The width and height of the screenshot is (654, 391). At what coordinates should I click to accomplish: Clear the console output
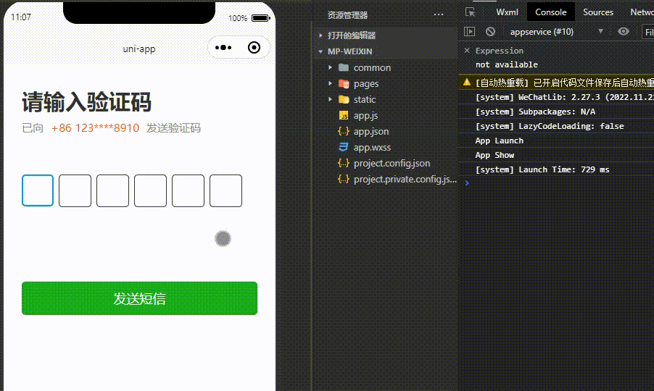click(x=490, y=32)
